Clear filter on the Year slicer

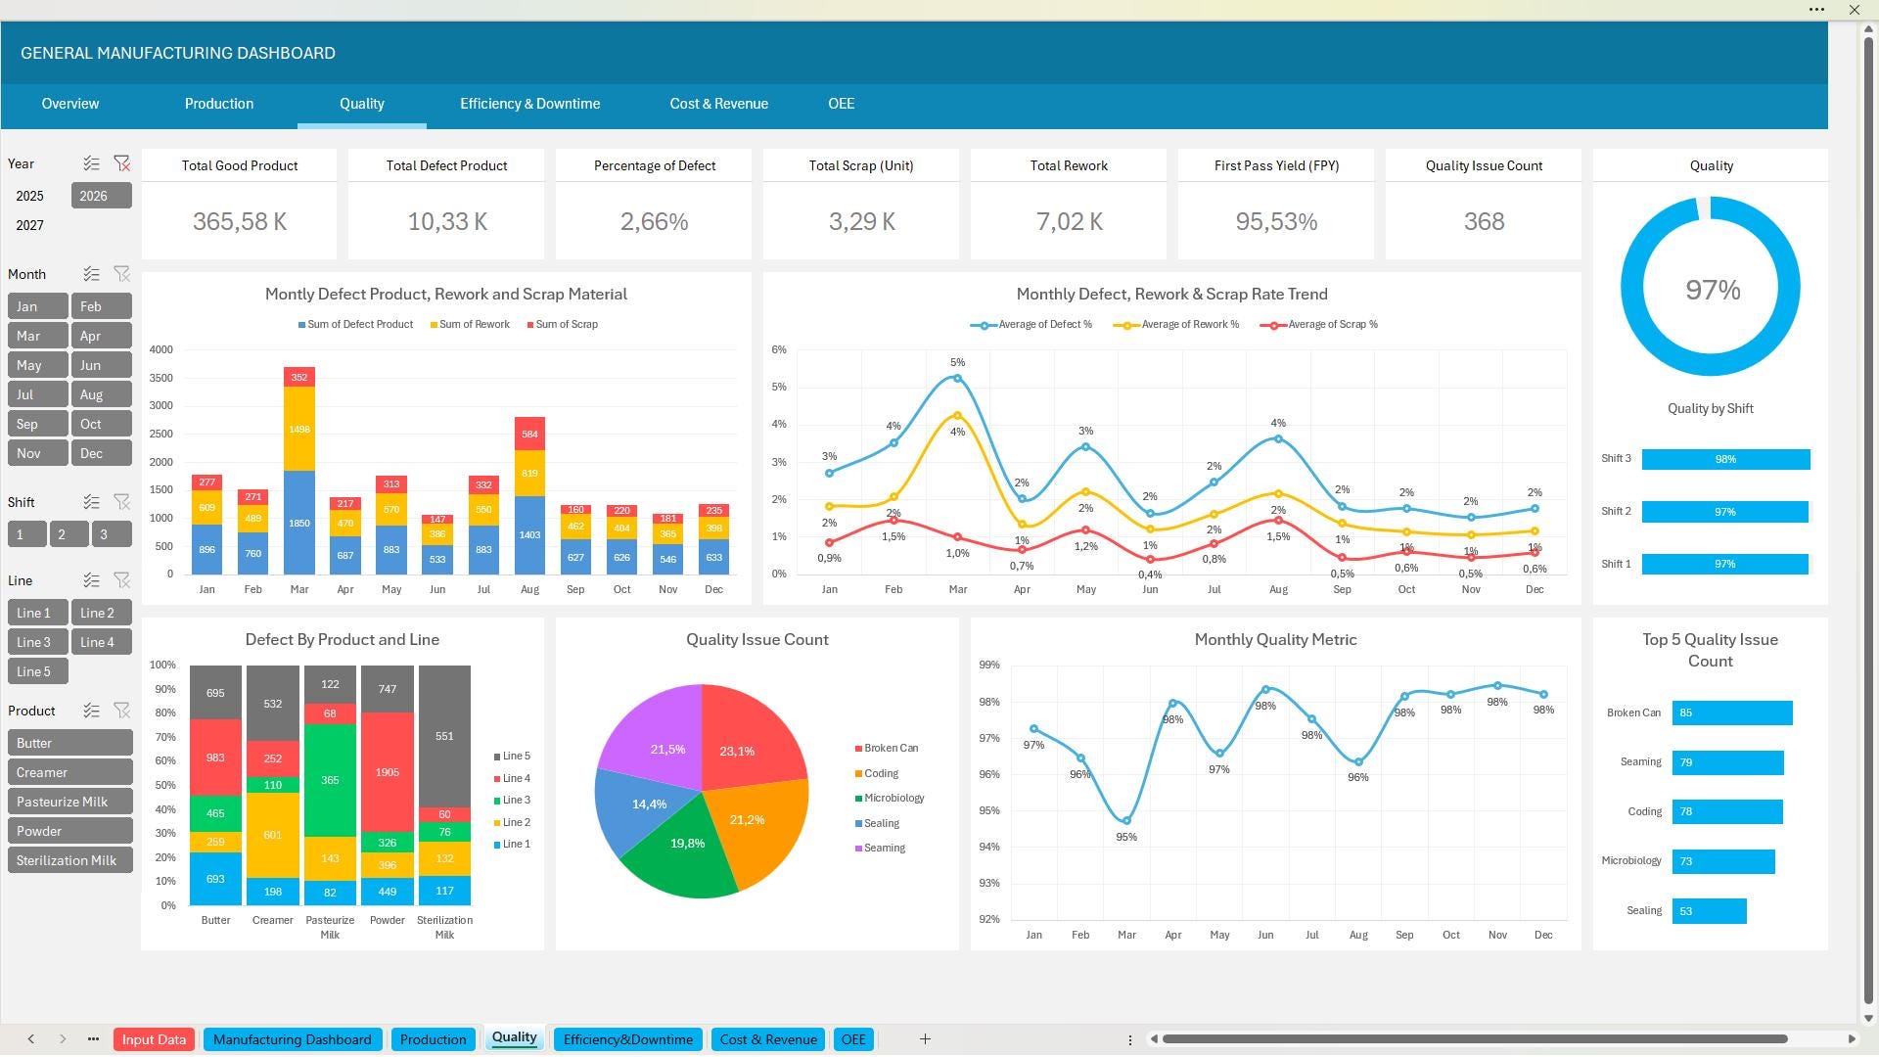tap(121, 163)
